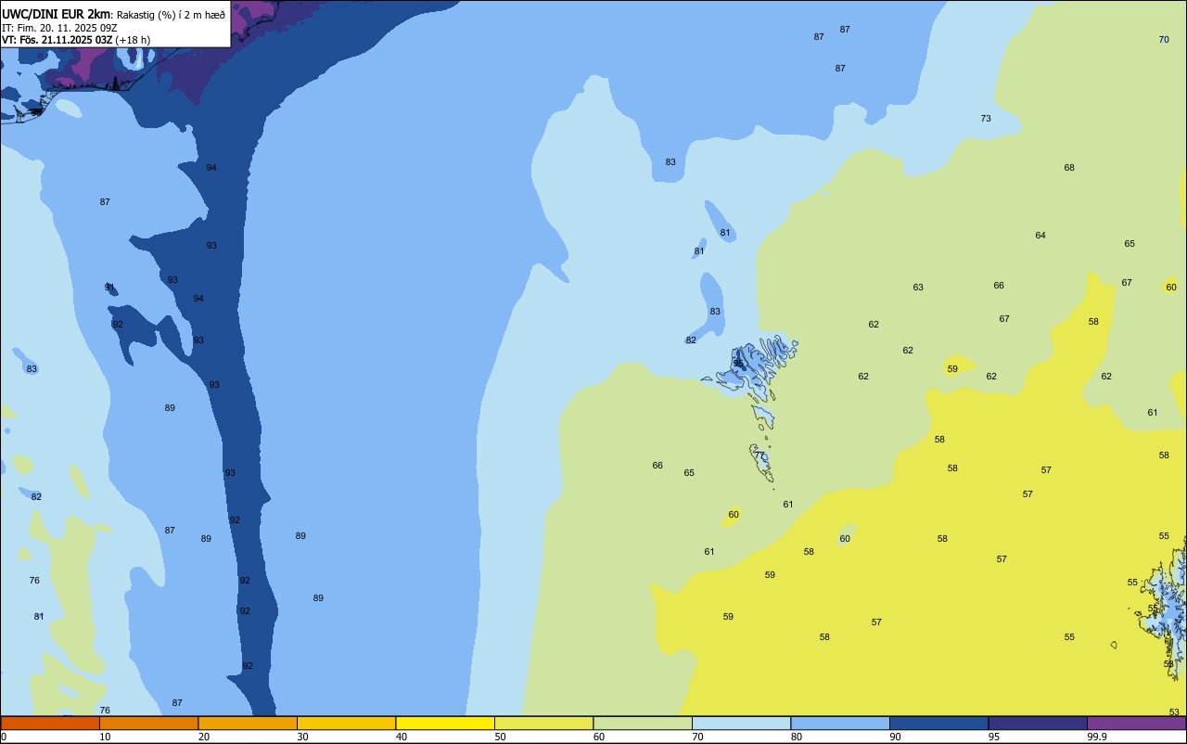Click the 'UWC/DINI EUR 2km' title text
The height and width of the screenshot is (744, 1187).
coord(57,14)
